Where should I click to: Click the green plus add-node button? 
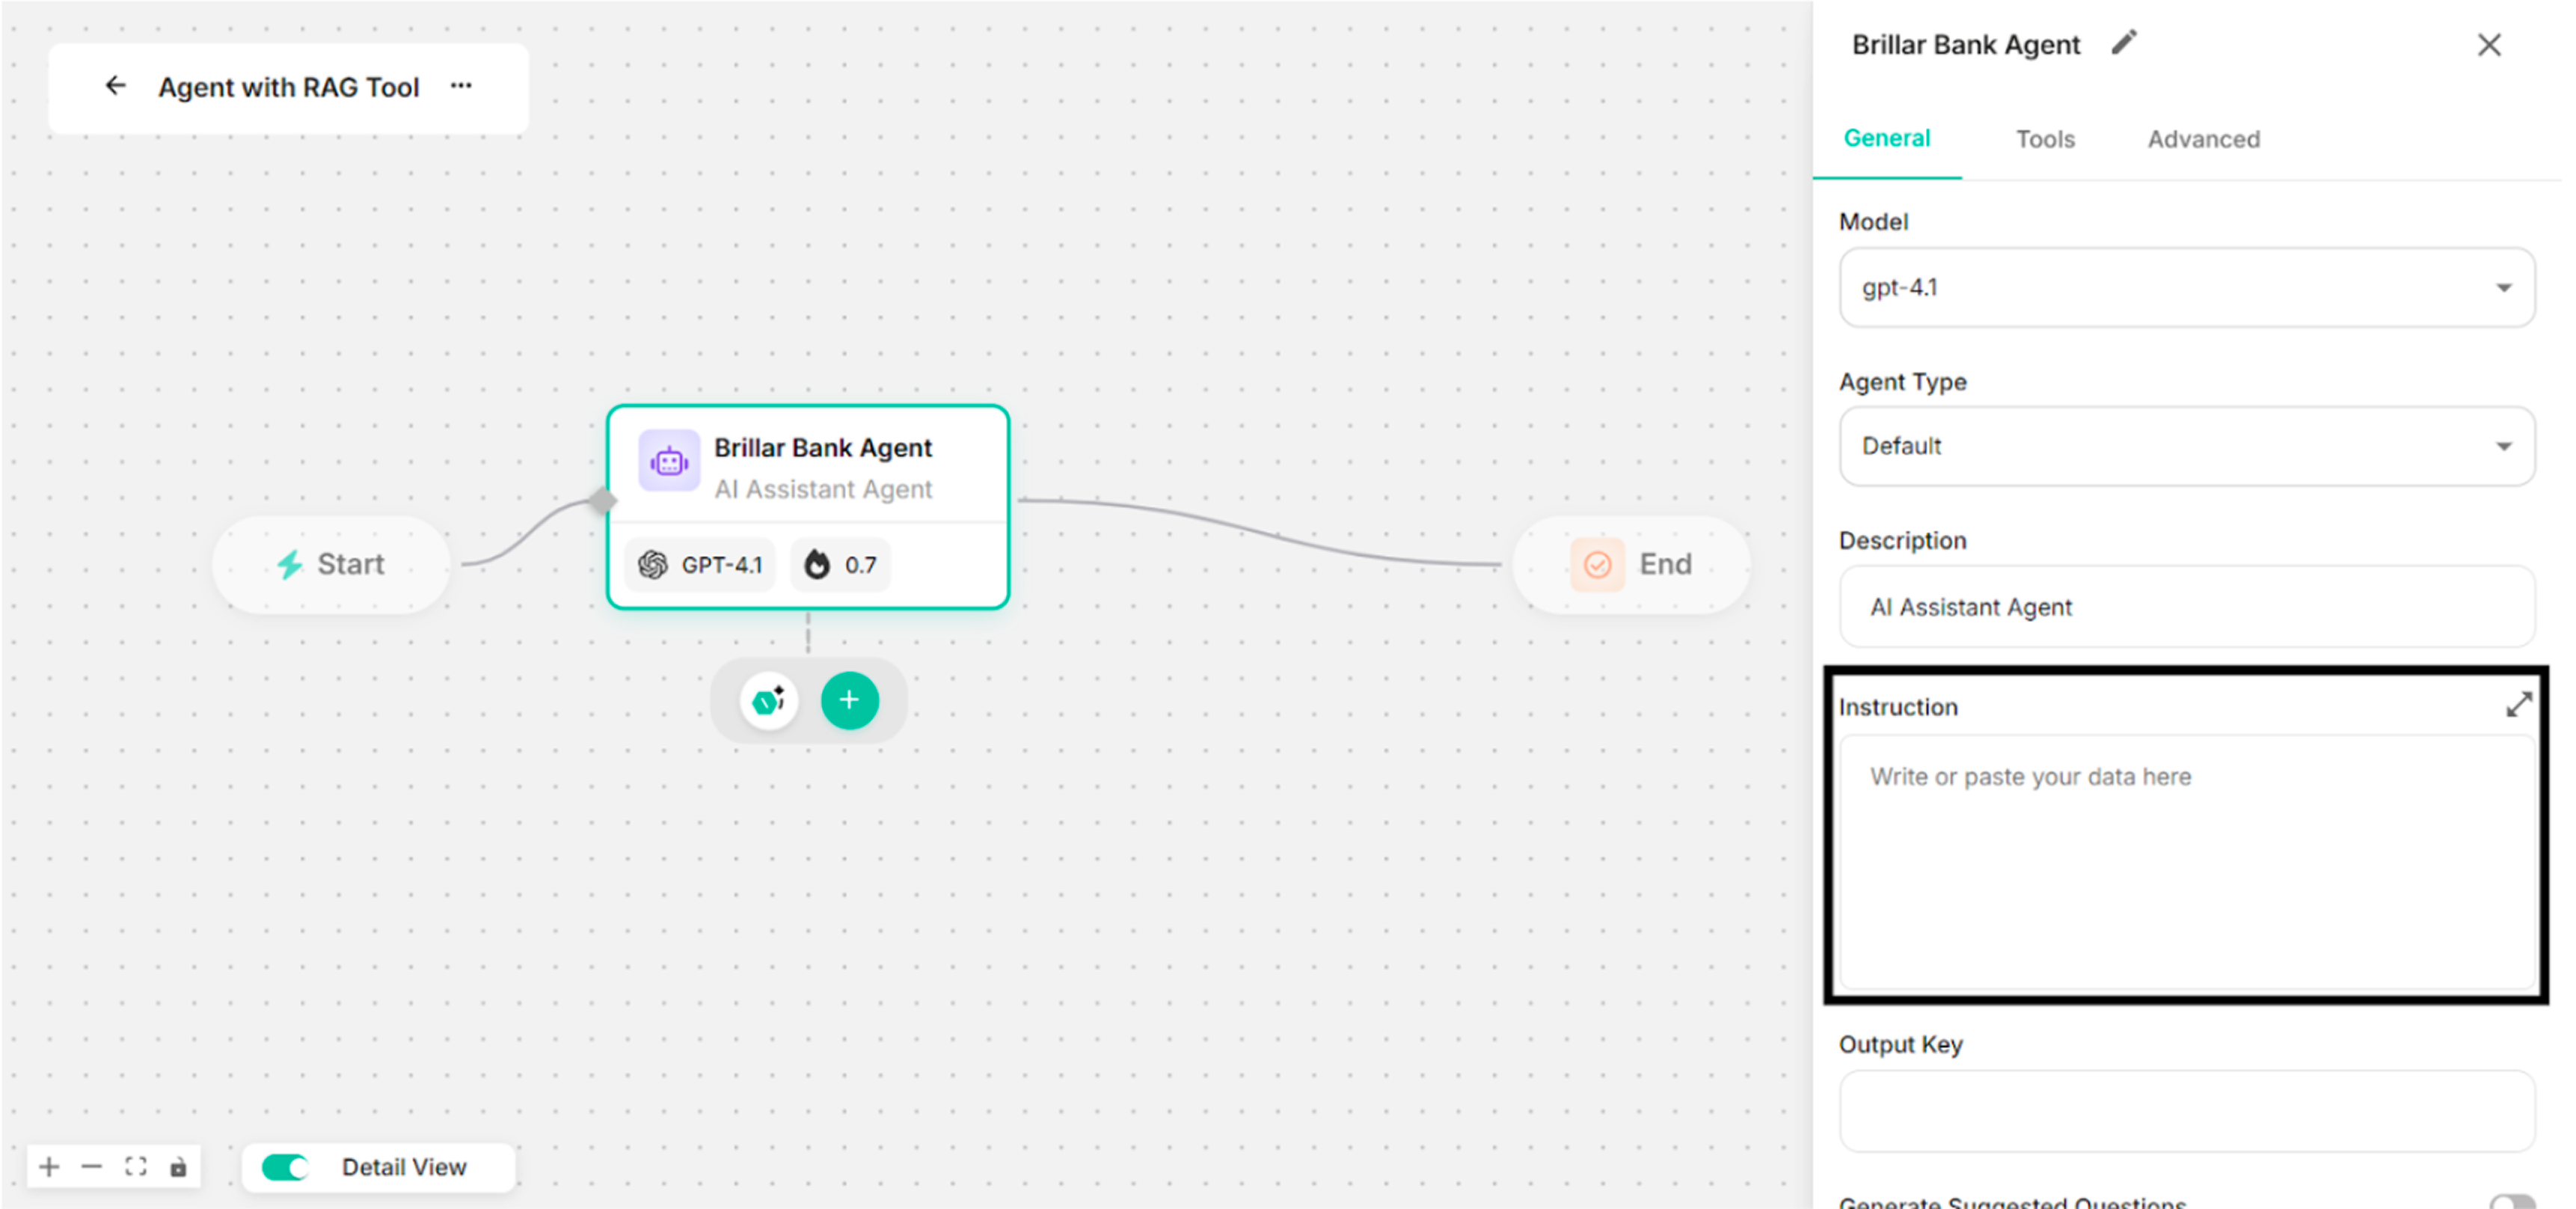849,700
